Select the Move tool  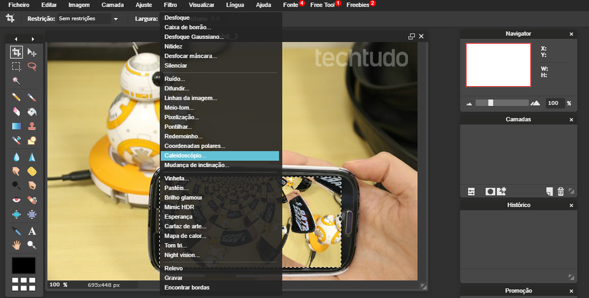(32, 52)
